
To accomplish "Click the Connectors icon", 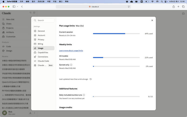I will [x=35, y=57].
